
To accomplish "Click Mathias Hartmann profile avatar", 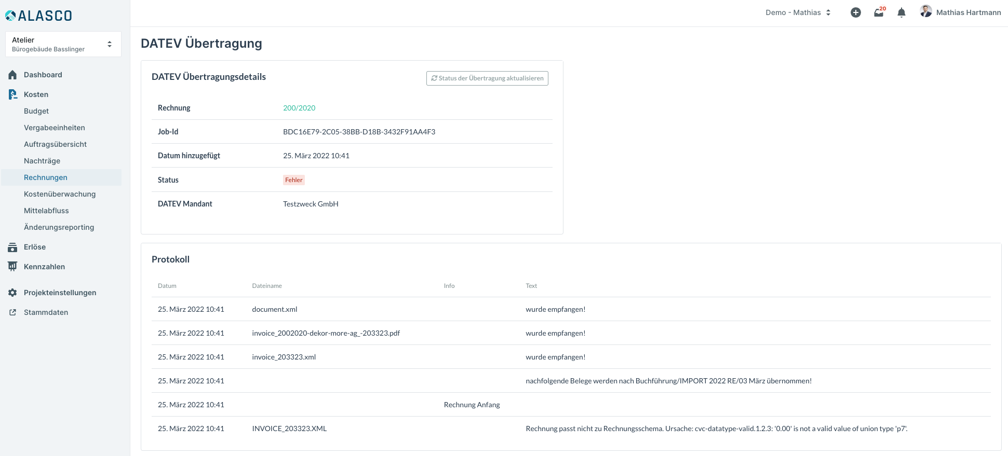I will [x=925, y=11].
